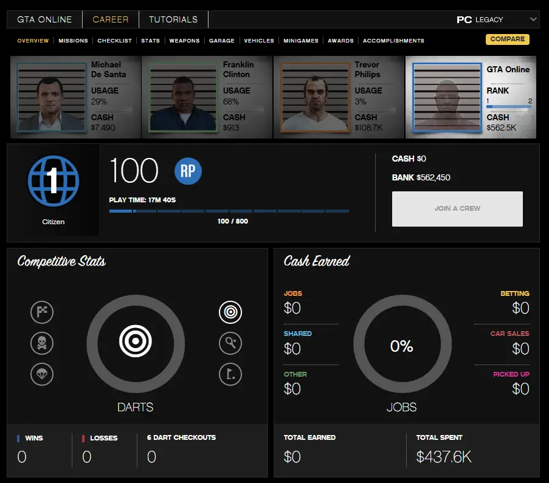
Task: Click the RP progress bar
Action: click(229, 211)
